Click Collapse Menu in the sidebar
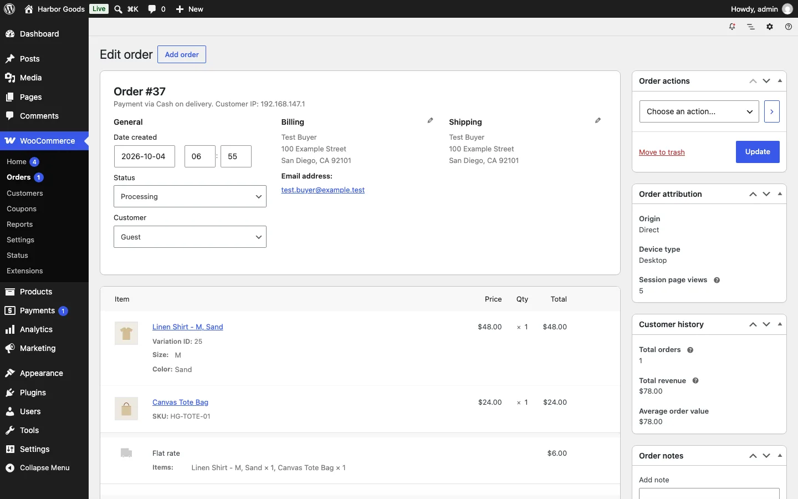 pyautogui.click(x=44, y=468)
